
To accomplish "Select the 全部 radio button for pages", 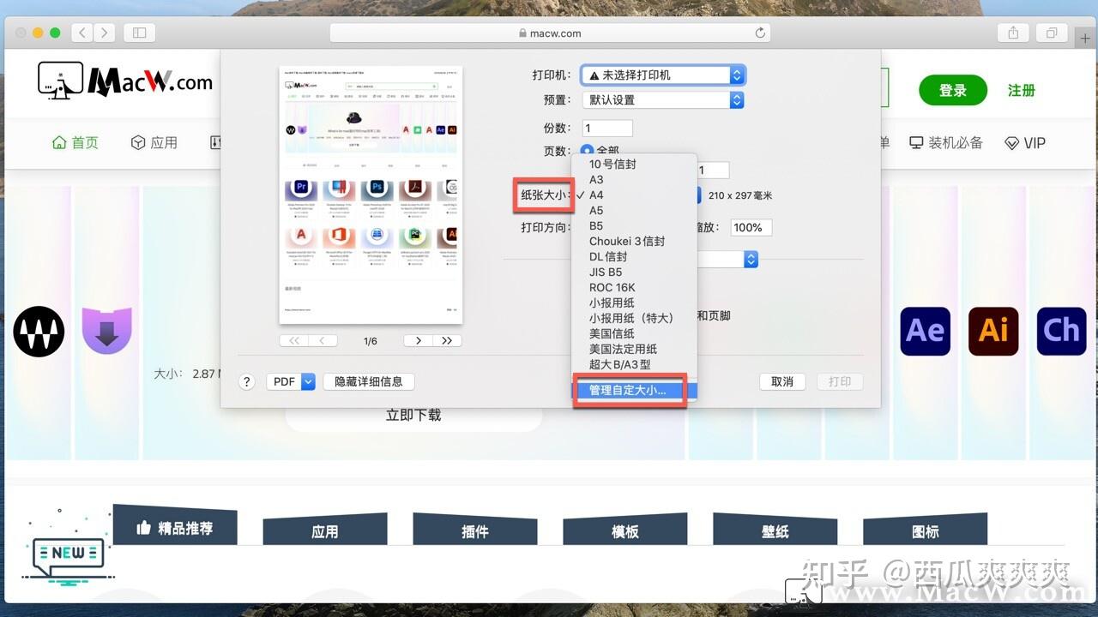I will tap(586, 151).
